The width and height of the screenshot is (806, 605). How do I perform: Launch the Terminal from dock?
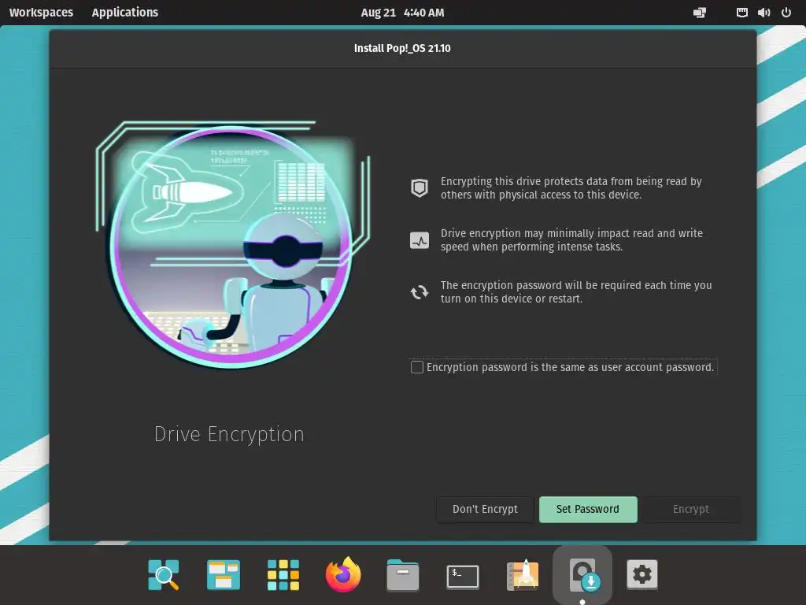[x=463, y=577]
